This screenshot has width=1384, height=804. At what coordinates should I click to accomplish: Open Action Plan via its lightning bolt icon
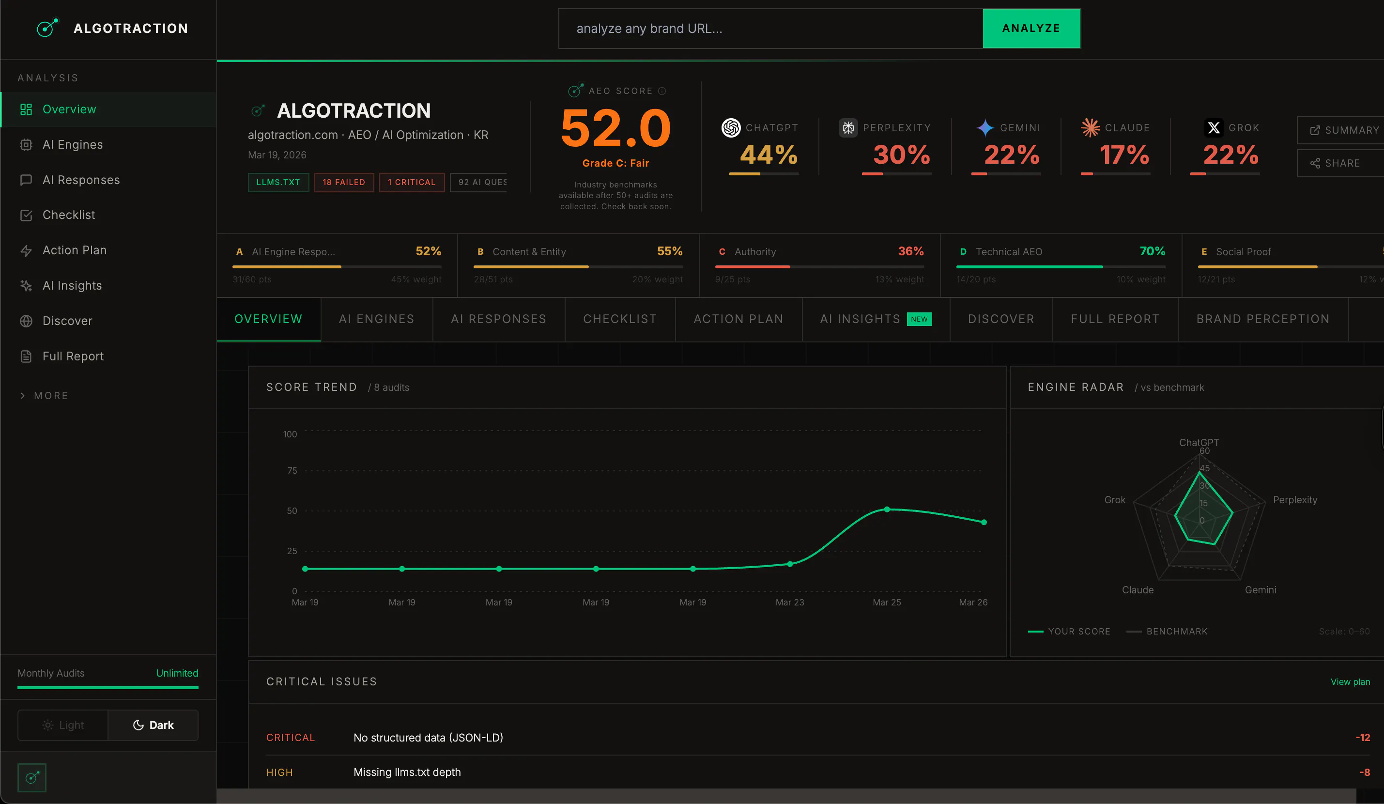26,250
